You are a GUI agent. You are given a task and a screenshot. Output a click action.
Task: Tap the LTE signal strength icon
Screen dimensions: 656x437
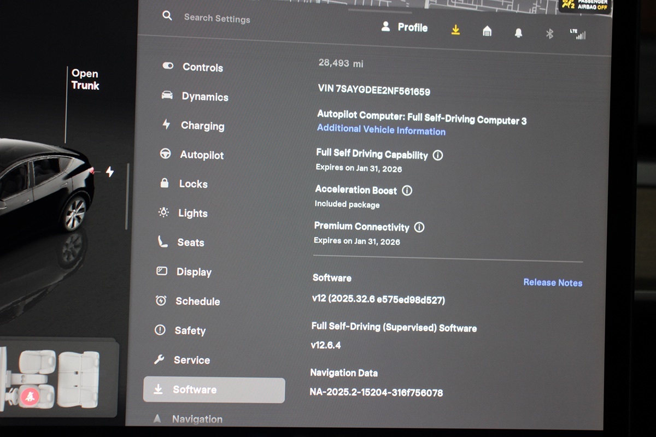coord(578,34)
